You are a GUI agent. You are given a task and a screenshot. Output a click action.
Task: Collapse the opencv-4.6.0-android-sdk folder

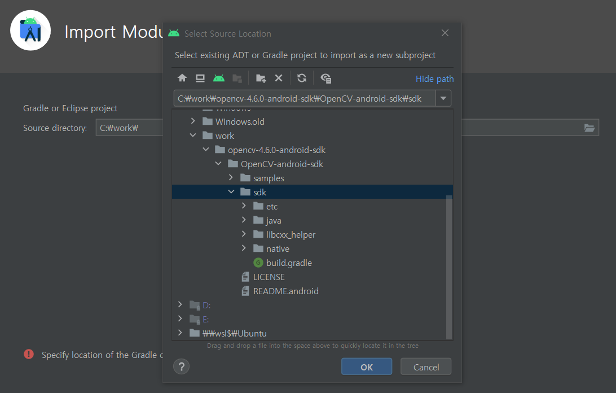[206, 150]
